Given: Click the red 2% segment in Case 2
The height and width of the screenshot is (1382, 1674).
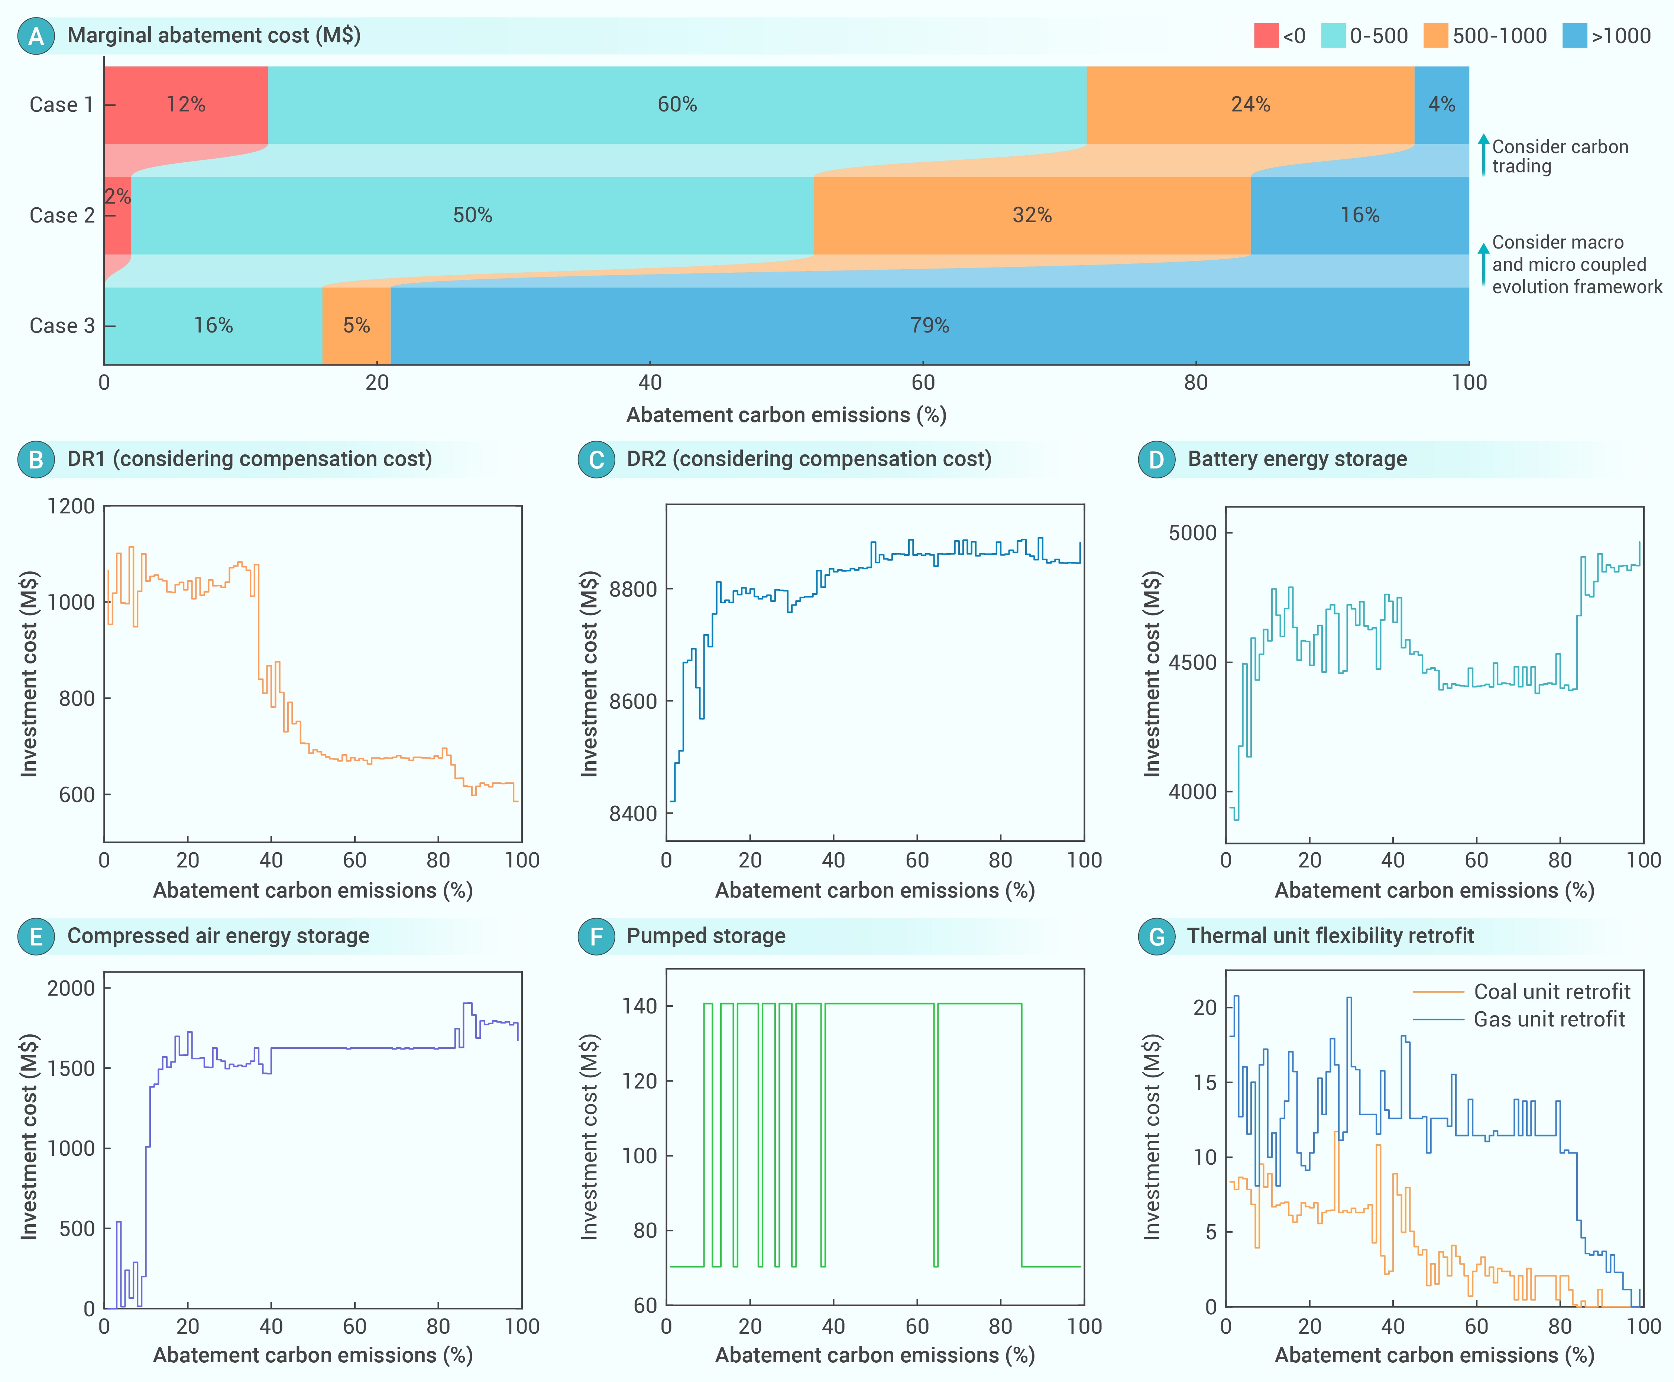Looking at the screenshot, I should (x=118, y=216).
